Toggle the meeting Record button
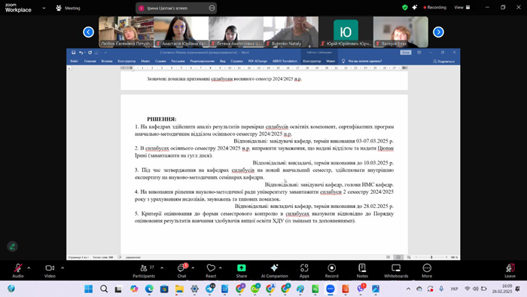 click(332, 271)
